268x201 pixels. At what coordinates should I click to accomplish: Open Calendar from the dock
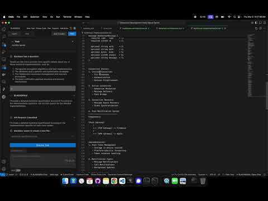[89, 181]
